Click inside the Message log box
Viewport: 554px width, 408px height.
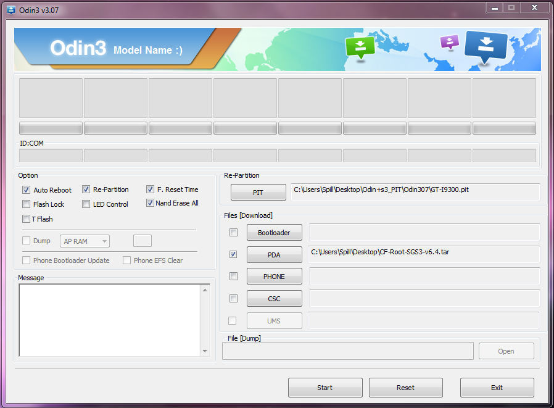coord(110,320)
